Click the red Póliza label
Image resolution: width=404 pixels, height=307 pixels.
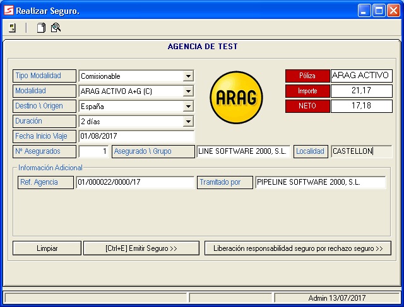pos(307,76)
